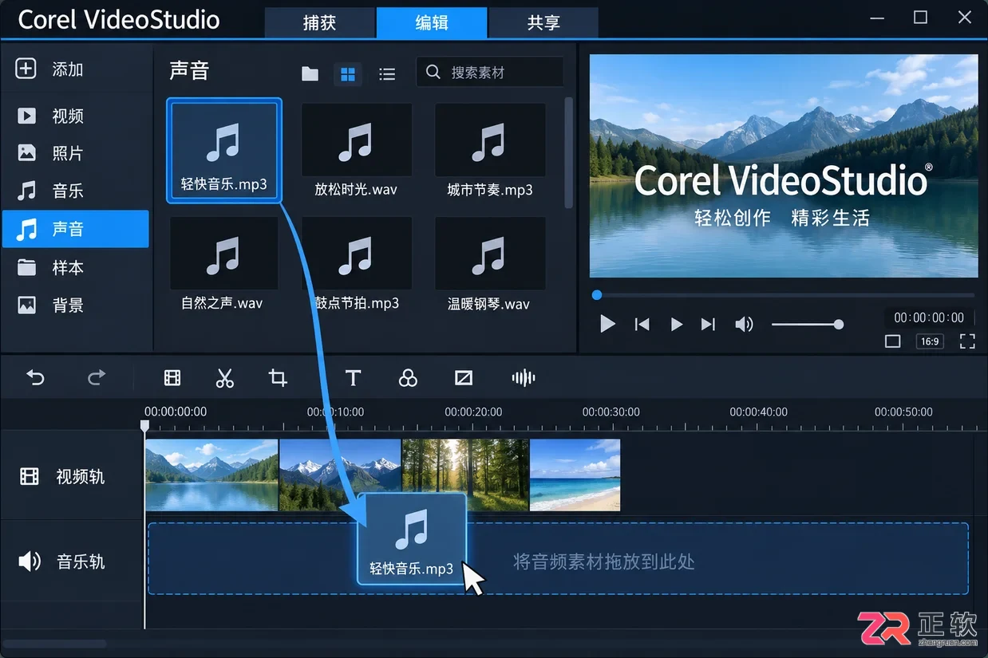This screenshot has width=988, height=658.
Task: Open the storyboard/film strip view icon
Action: (172, 378)
